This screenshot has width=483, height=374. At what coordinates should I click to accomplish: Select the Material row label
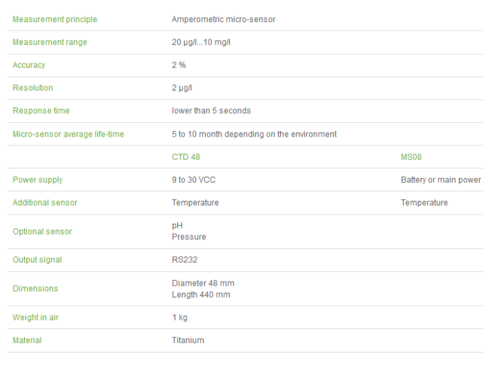pos(27,340)
